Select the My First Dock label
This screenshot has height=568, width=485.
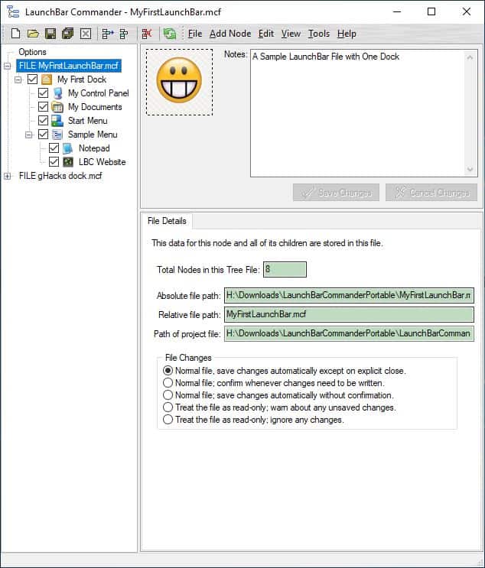82,80
